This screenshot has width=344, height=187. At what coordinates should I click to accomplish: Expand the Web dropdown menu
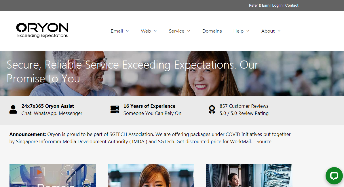tap(149, 31)
